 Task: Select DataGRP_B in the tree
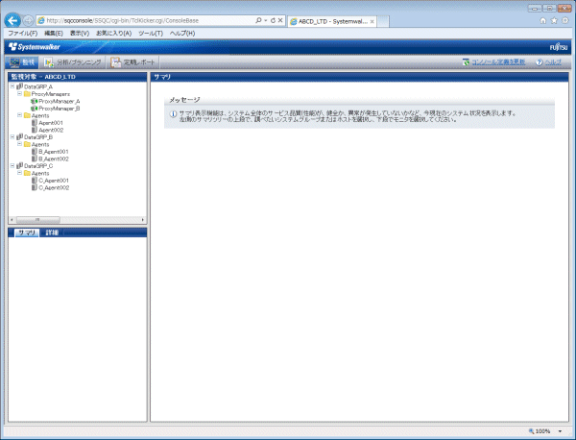point(38,137)
